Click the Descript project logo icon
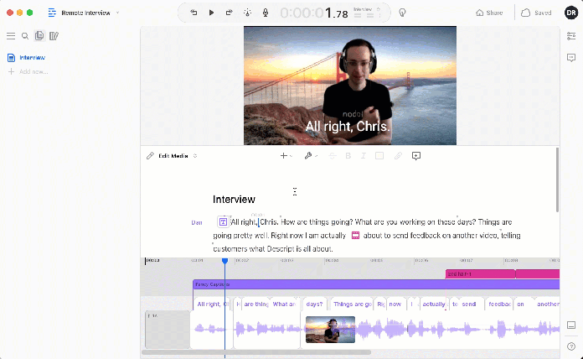Image resolution: width=583 pixels, height=359 pixels. tap(52, 13)
